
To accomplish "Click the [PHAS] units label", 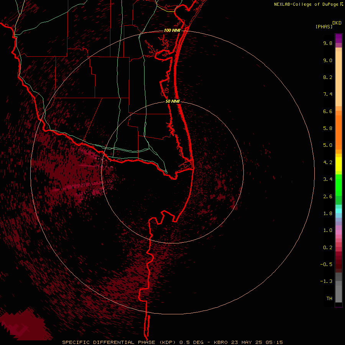I will (x=324, y=26).
